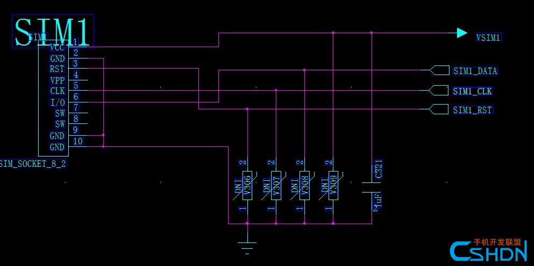Select the SIM1_DATA off-page port symbol

(439, 70)
